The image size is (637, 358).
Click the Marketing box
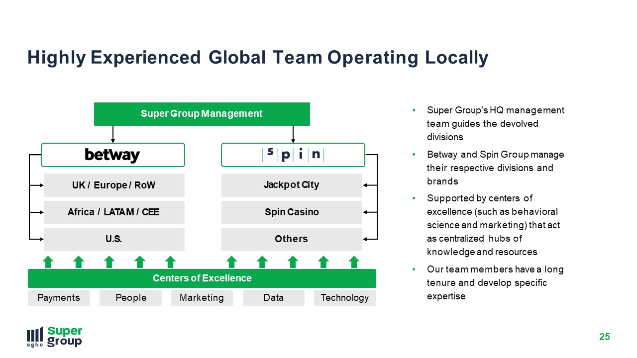[202, 298]
